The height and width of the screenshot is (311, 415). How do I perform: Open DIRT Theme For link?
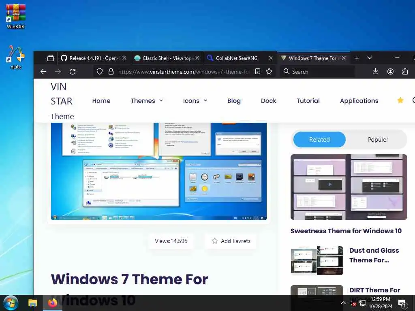374,290
